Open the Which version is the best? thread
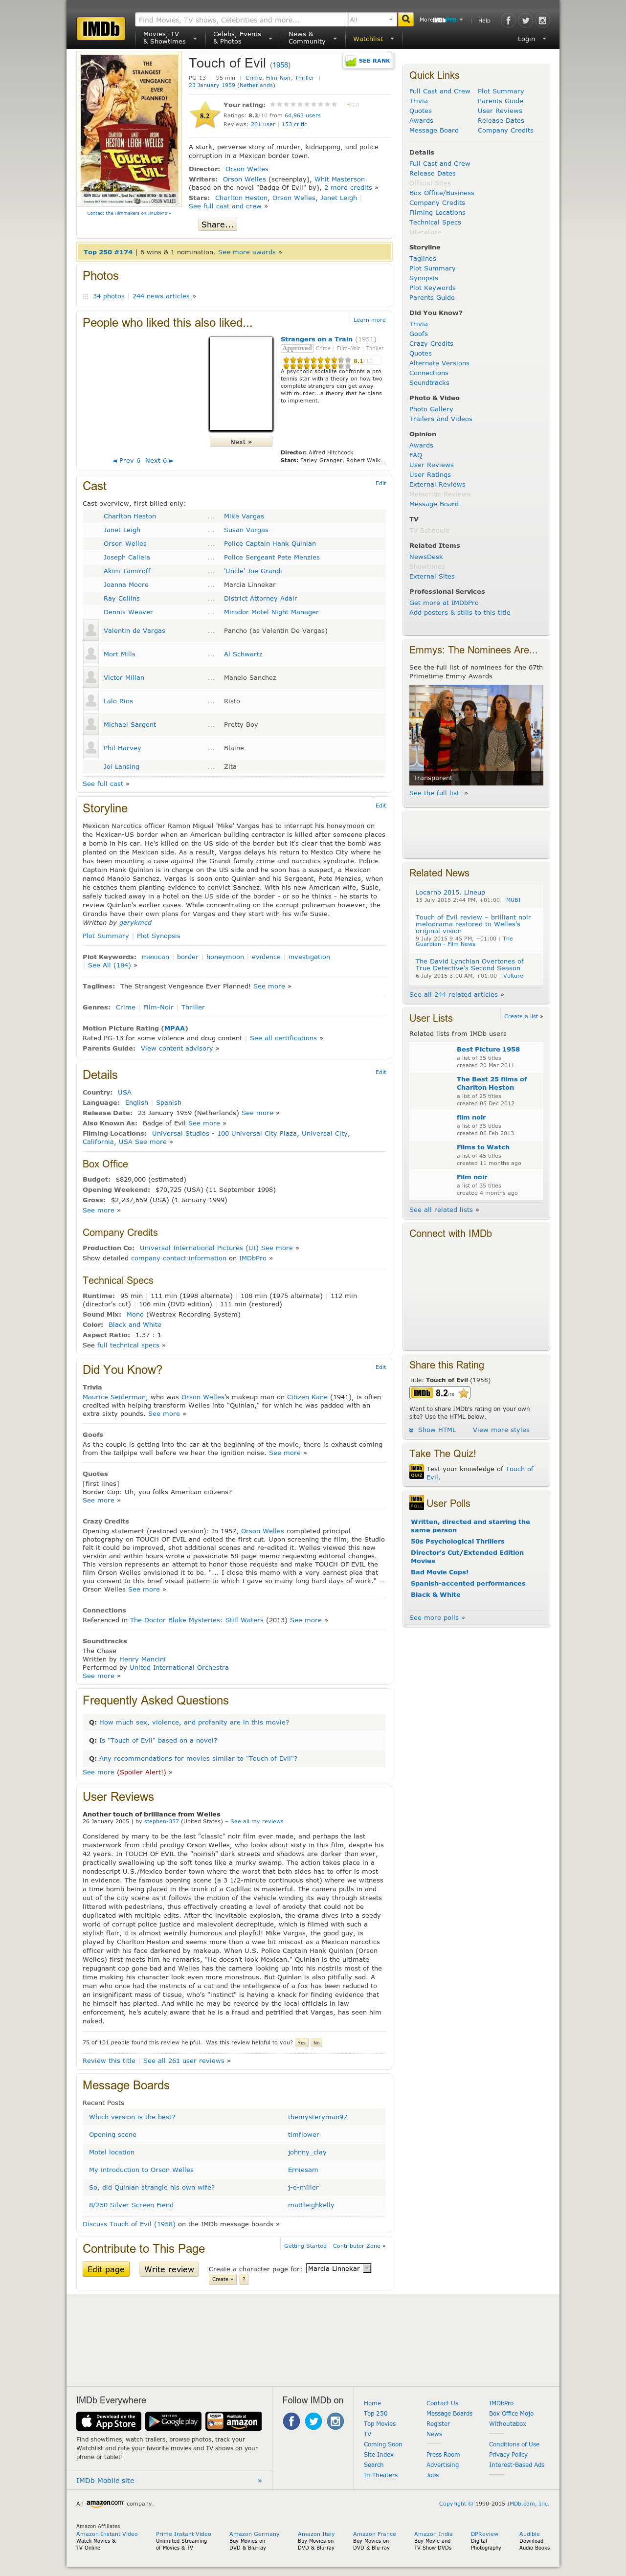This screenshot has height=2576, width=626. point(132,2117)
